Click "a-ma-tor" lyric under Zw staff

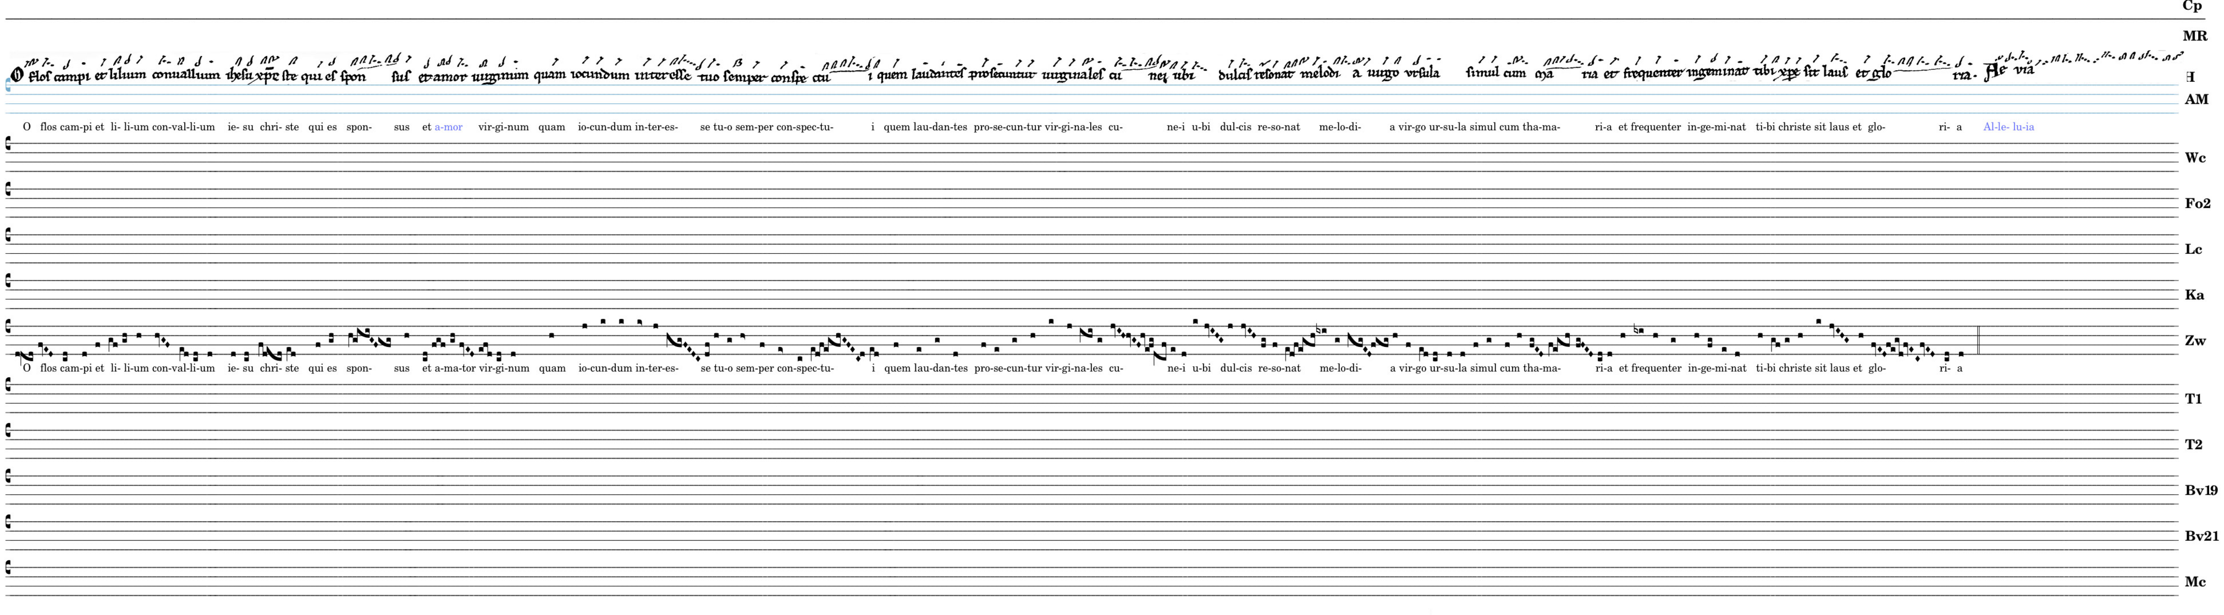[x=455, y=368]
